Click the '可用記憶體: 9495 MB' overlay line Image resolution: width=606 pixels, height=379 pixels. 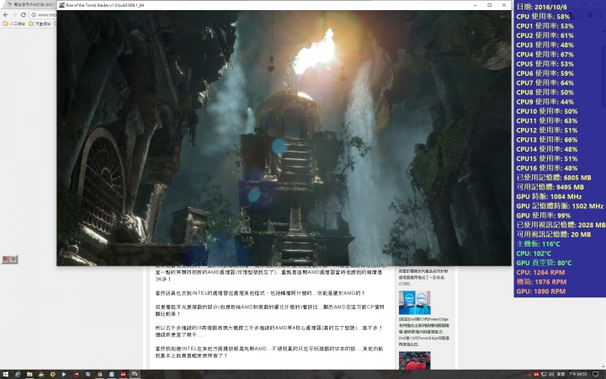tap(550, 187)
